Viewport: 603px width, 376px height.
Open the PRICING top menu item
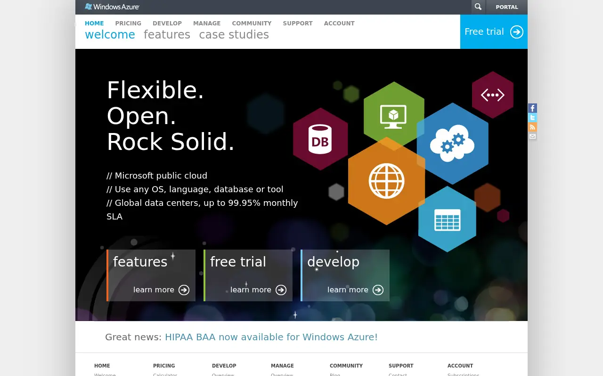pyautogui.click(x=128, y=23)
